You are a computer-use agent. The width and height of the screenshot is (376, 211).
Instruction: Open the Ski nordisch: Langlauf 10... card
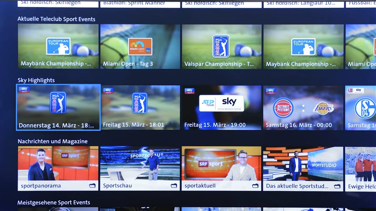[304, 4]
